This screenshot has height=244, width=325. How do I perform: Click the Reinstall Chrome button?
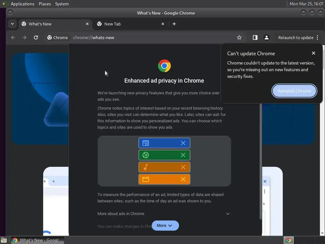[x=294, y=91]
